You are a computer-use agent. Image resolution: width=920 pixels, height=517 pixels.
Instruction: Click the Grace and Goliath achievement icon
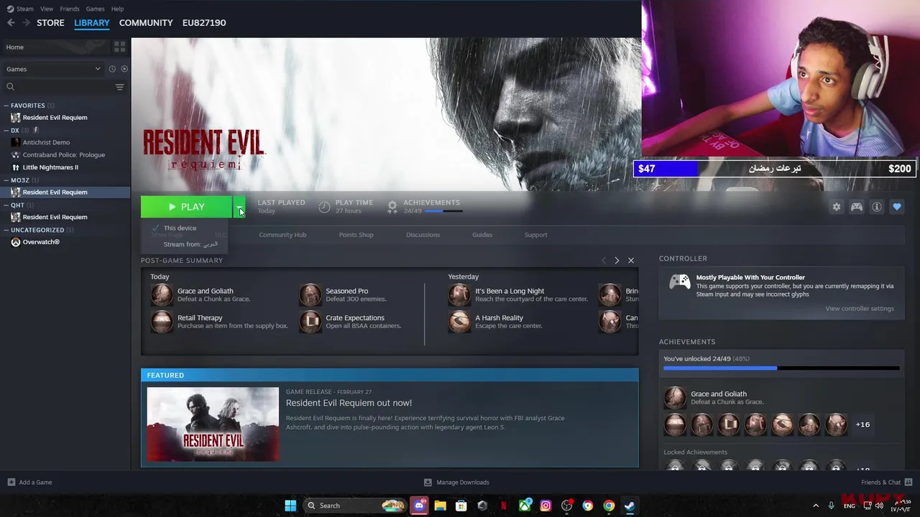[162, 294]
